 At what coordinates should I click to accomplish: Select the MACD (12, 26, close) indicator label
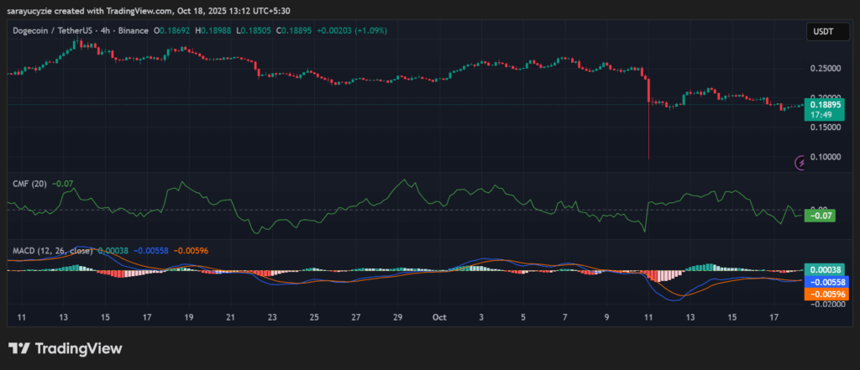[x=51, y=250]
